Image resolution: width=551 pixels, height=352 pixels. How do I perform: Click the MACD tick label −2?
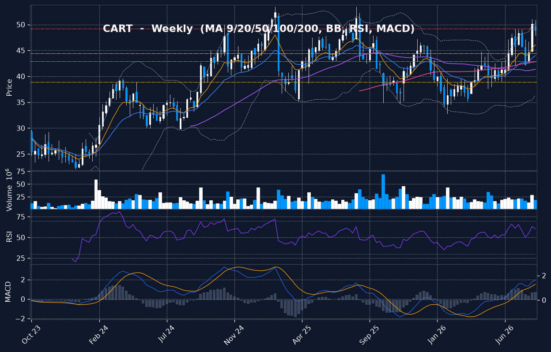(x=20, y=318)
